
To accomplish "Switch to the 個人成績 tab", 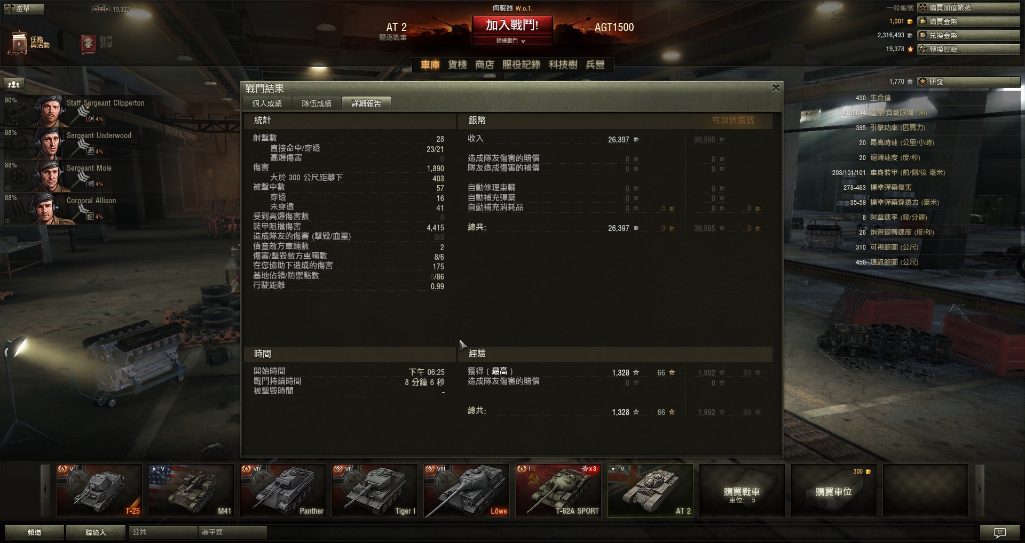I will pos(267,103).
